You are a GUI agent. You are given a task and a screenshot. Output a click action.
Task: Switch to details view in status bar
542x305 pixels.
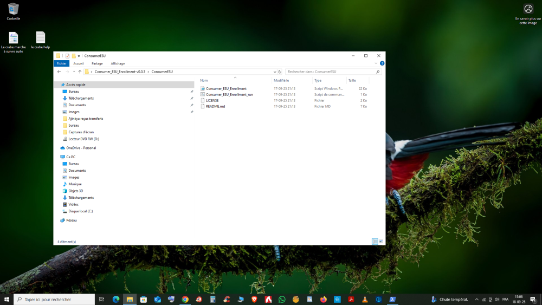point(375,241)
